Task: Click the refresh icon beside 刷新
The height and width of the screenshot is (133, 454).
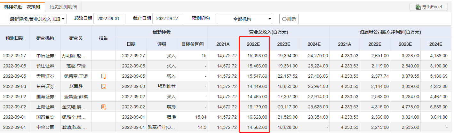Action: (284, 19)
